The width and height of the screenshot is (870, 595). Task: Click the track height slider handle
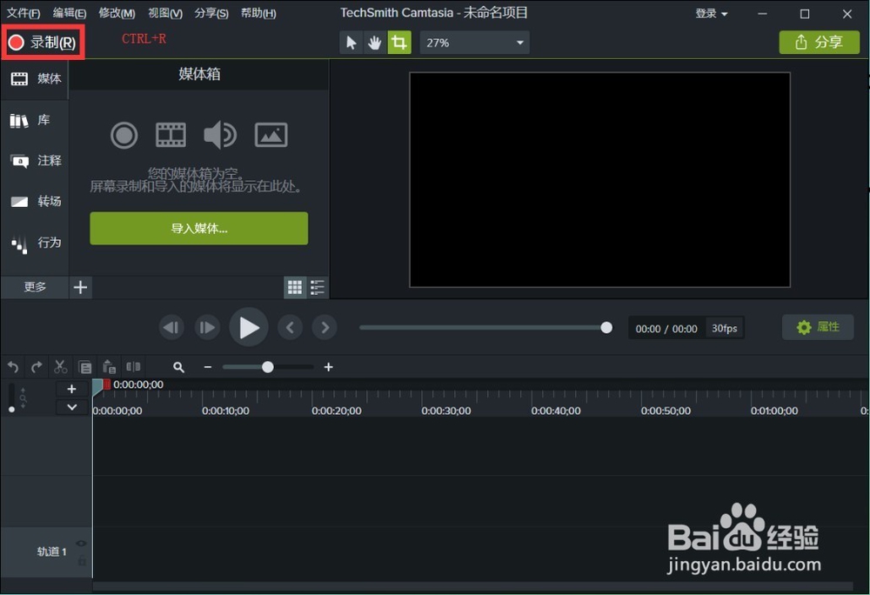(x=11, y=409)
